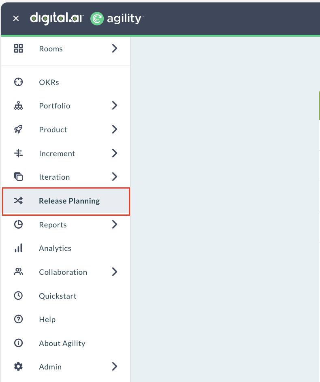Open the About Agility page
The height and width of the screenshot is (382, 320).
(x=62, y=343)
